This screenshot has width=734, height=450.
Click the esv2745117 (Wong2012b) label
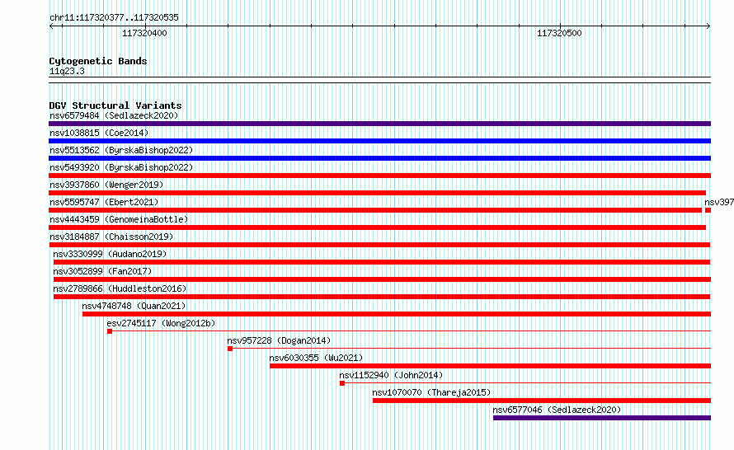(161, 323)
